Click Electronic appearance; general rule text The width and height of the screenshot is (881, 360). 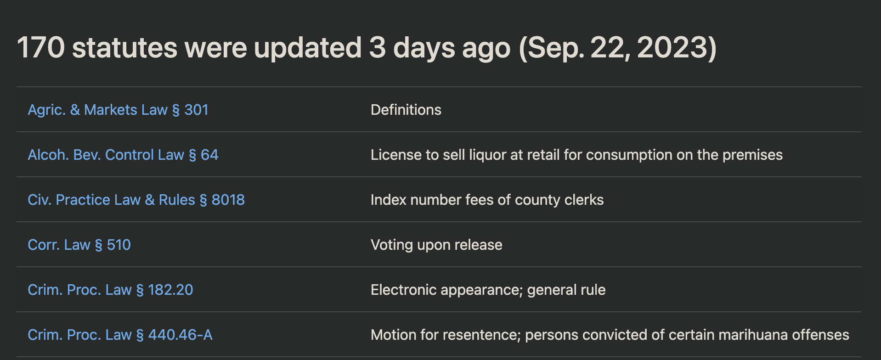tap(488, 290)
